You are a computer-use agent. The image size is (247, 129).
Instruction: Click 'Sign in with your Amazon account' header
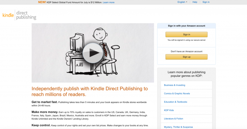186,26
